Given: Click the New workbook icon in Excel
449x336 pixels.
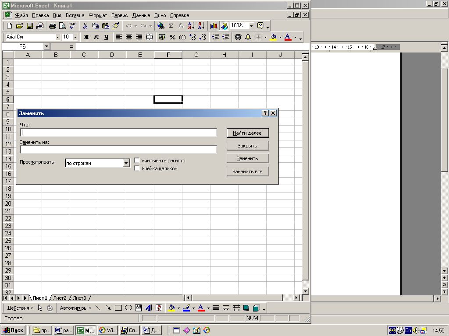Looking at the screenshot, I should 9,26.
